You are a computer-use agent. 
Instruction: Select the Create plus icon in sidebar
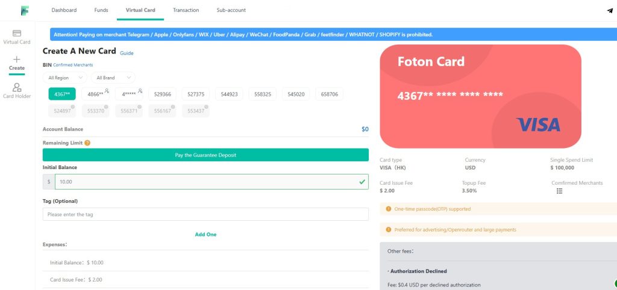click(16, 60)
